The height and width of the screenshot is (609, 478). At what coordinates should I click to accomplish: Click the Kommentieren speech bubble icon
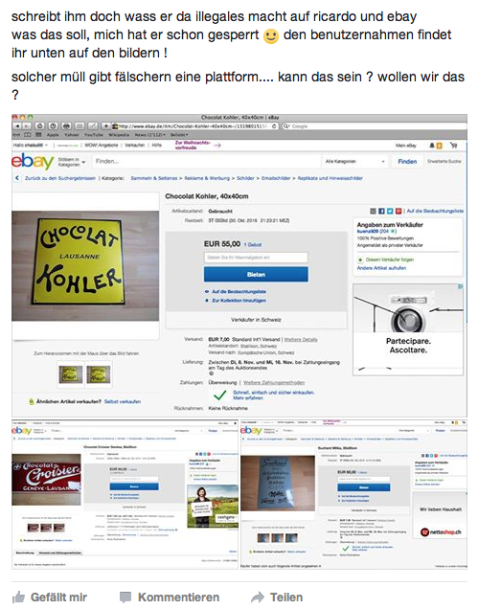(125, 598)
